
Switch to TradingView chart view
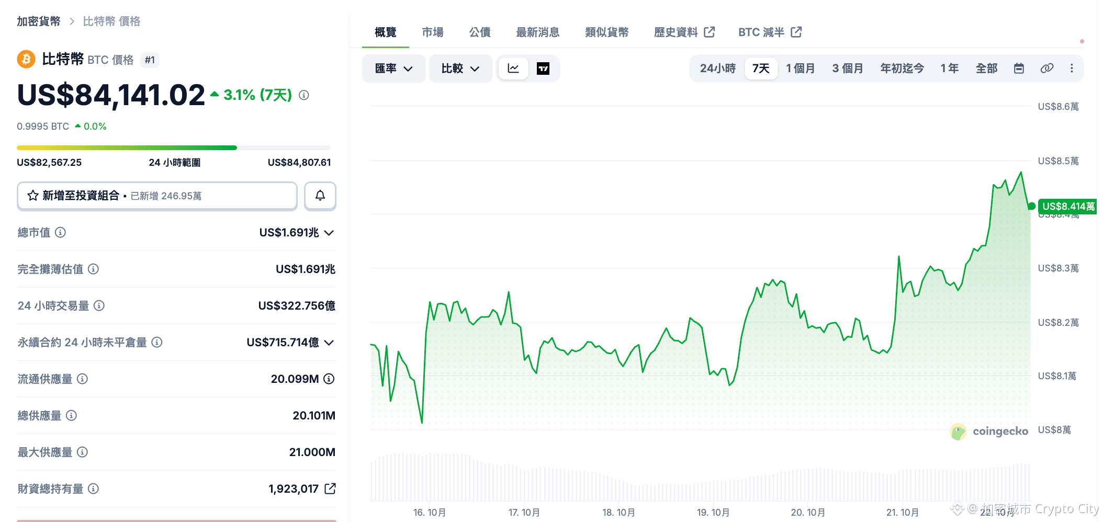(543, 69)
